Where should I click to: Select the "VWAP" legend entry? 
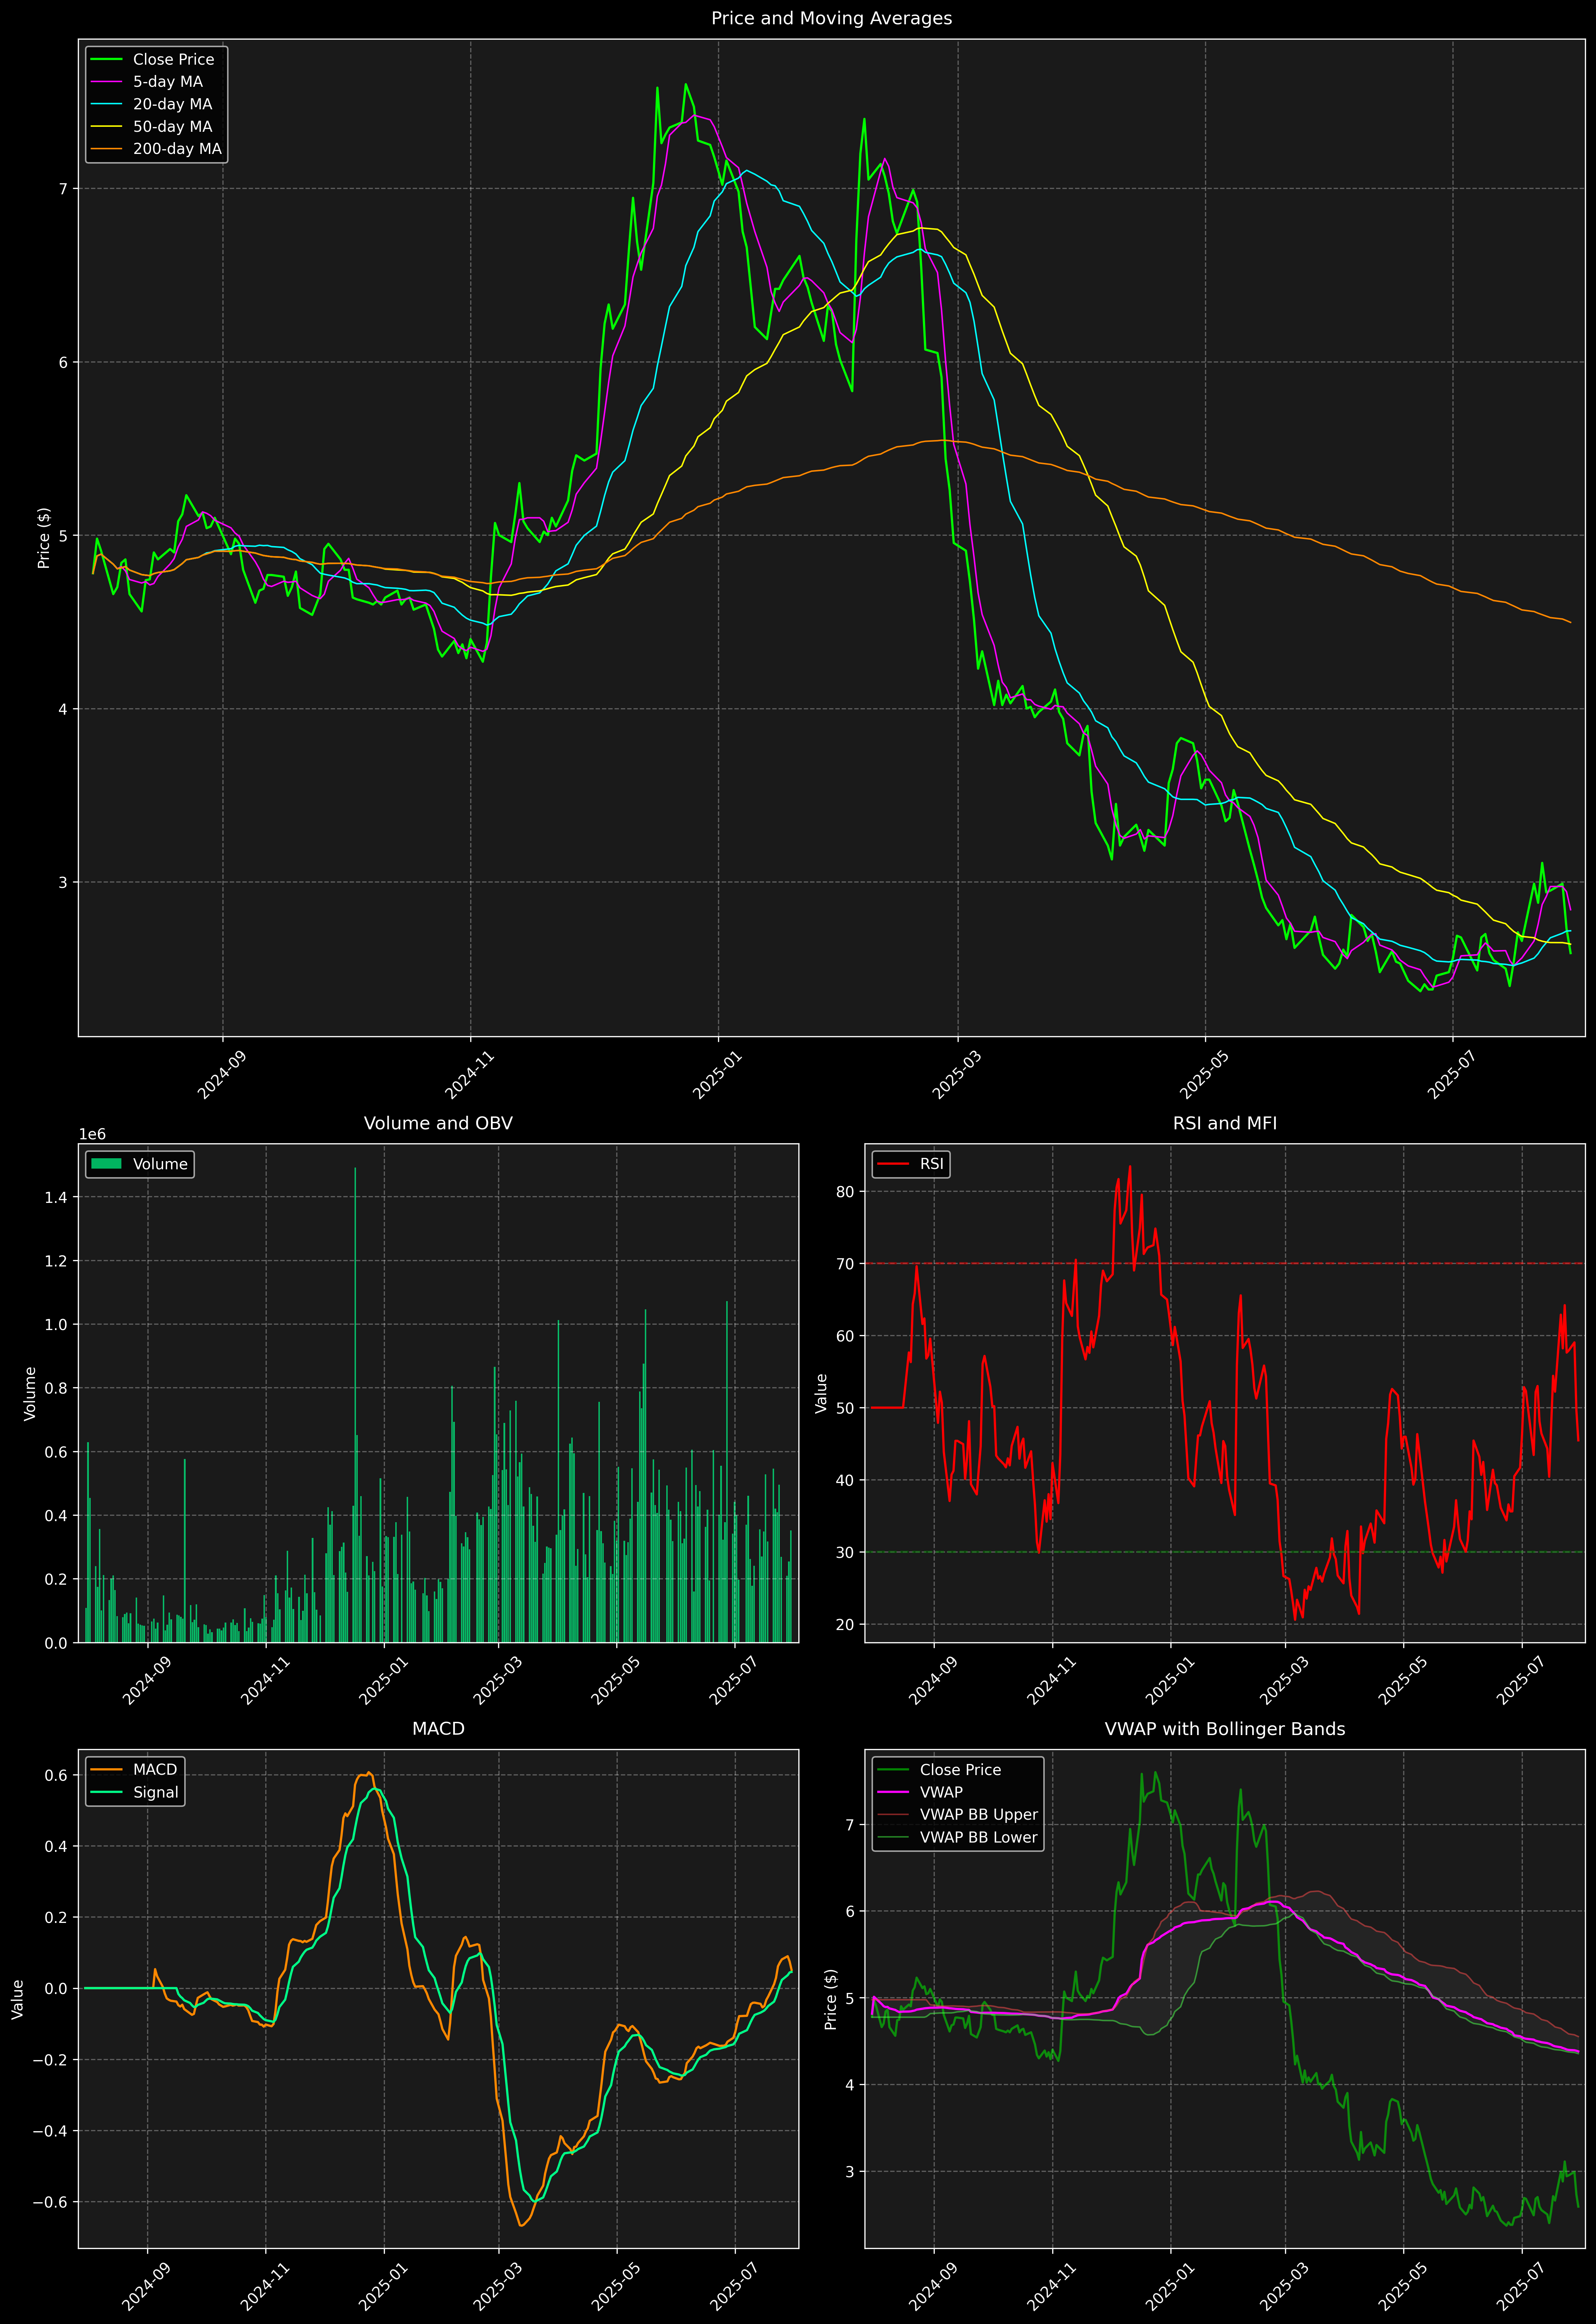pyautogui.click(x=941, y=1792)
